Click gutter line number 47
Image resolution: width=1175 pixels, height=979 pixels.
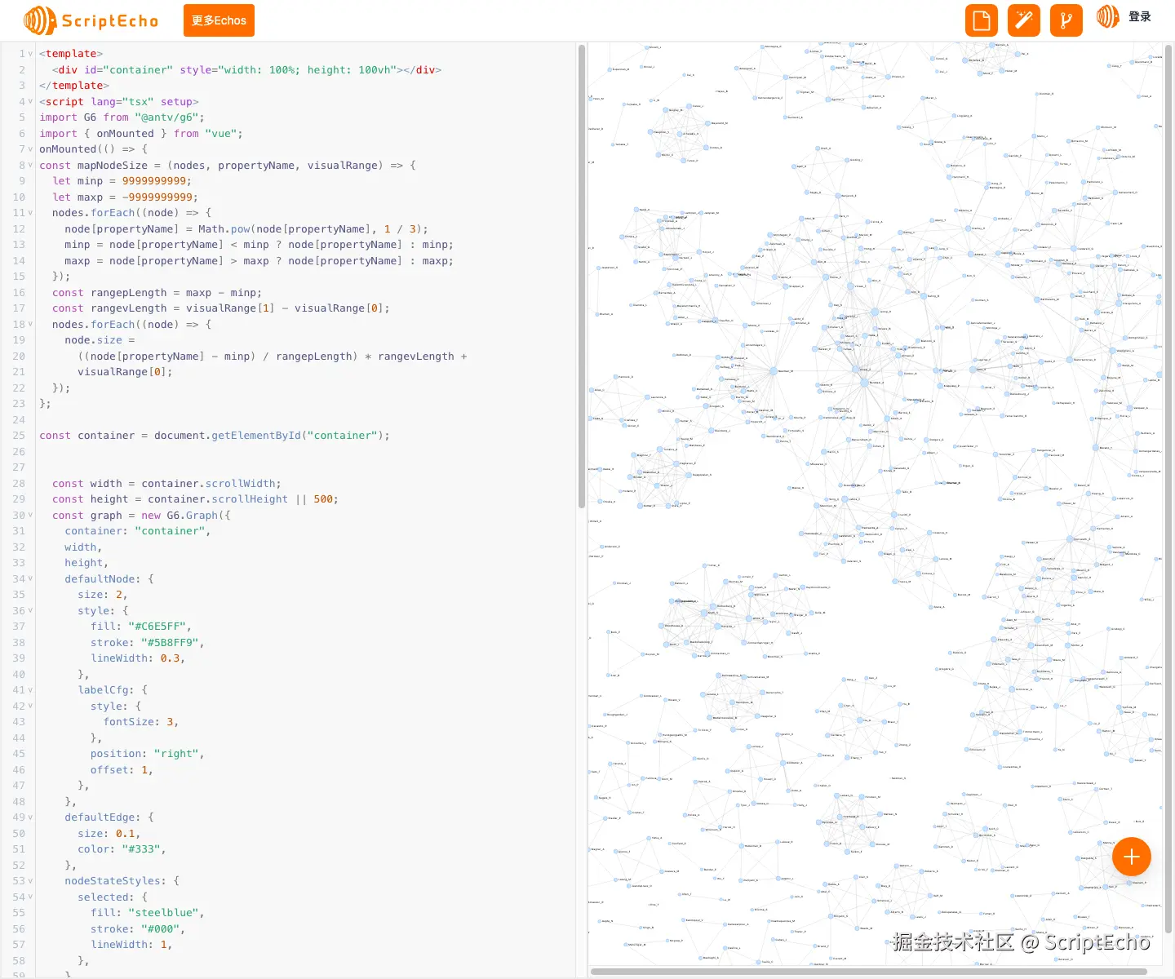click(19, 786)
